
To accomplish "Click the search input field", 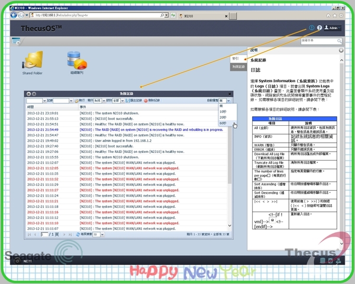I will pos(317,41).
